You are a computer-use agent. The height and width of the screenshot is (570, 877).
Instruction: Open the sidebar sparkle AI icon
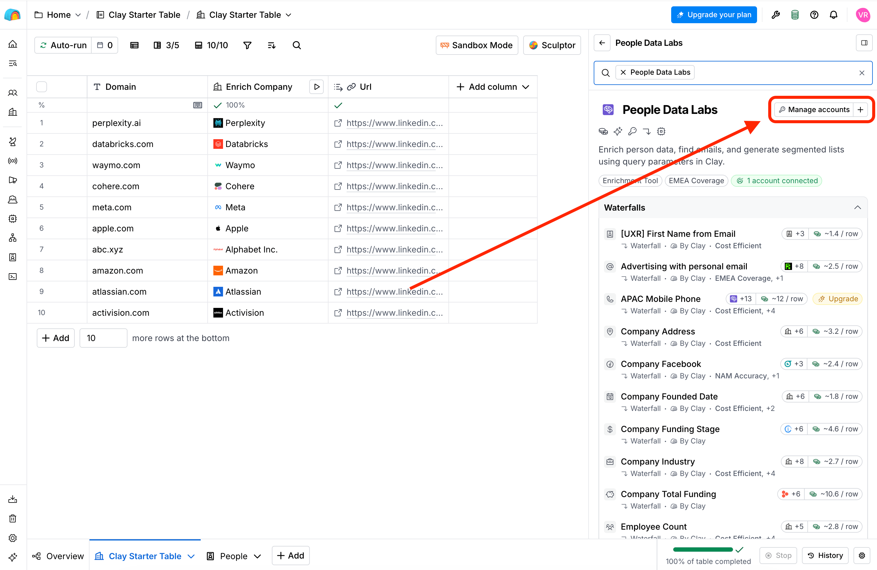pyautogui.click(x=13, y=557)
